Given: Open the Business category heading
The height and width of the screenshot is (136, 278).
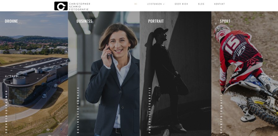Looking at the screenshot, I should pyautogui.click(x=85, y=21).
